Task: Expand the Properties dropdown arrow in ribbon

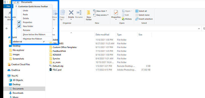Action: point(116,20)
